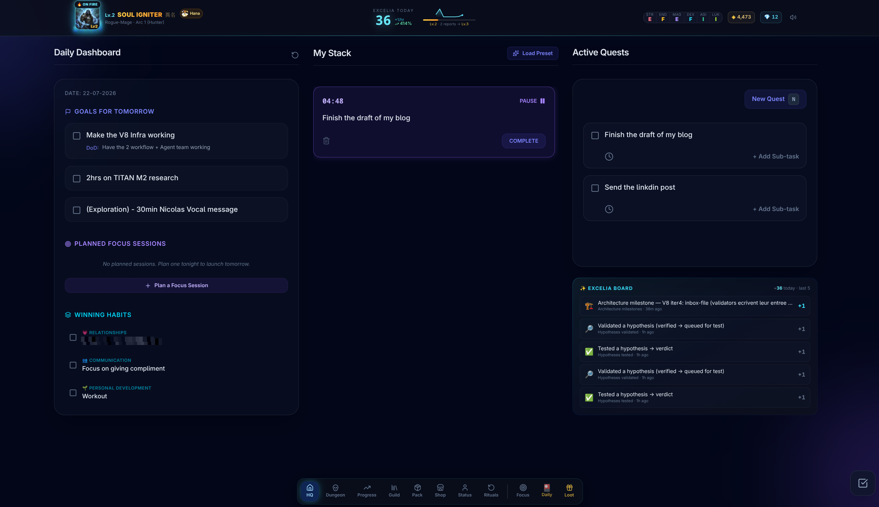Open the gems counter showing 12

[771, 17]
